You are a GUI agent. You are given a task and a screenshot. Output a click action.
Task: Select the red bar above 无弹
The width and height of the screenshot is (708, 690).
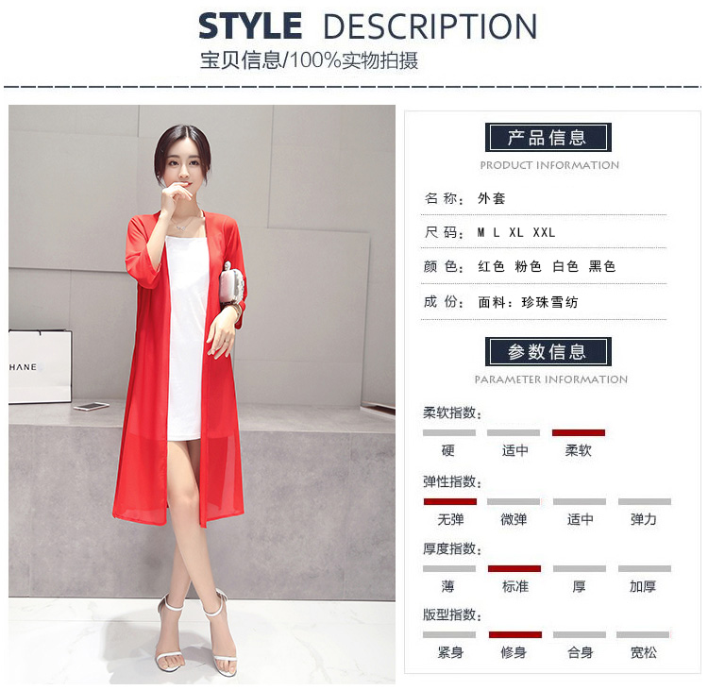click(450, 502)
